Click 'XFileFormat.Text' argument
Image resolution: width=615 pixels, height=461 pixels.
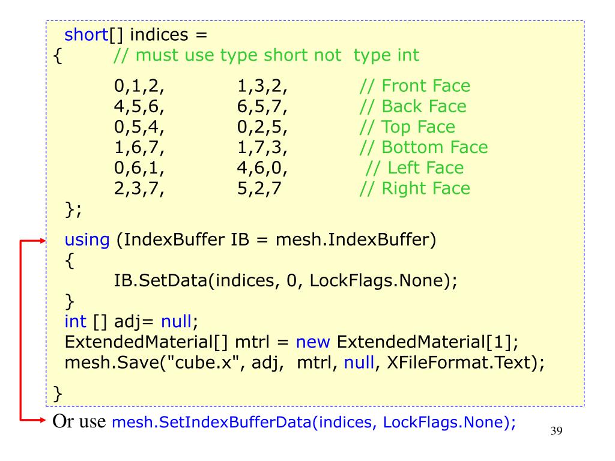pos(459,363)
